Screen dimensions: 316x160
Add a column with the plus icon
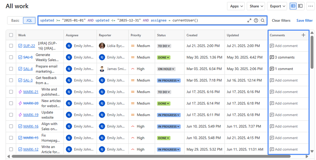(x=303, y=35)
